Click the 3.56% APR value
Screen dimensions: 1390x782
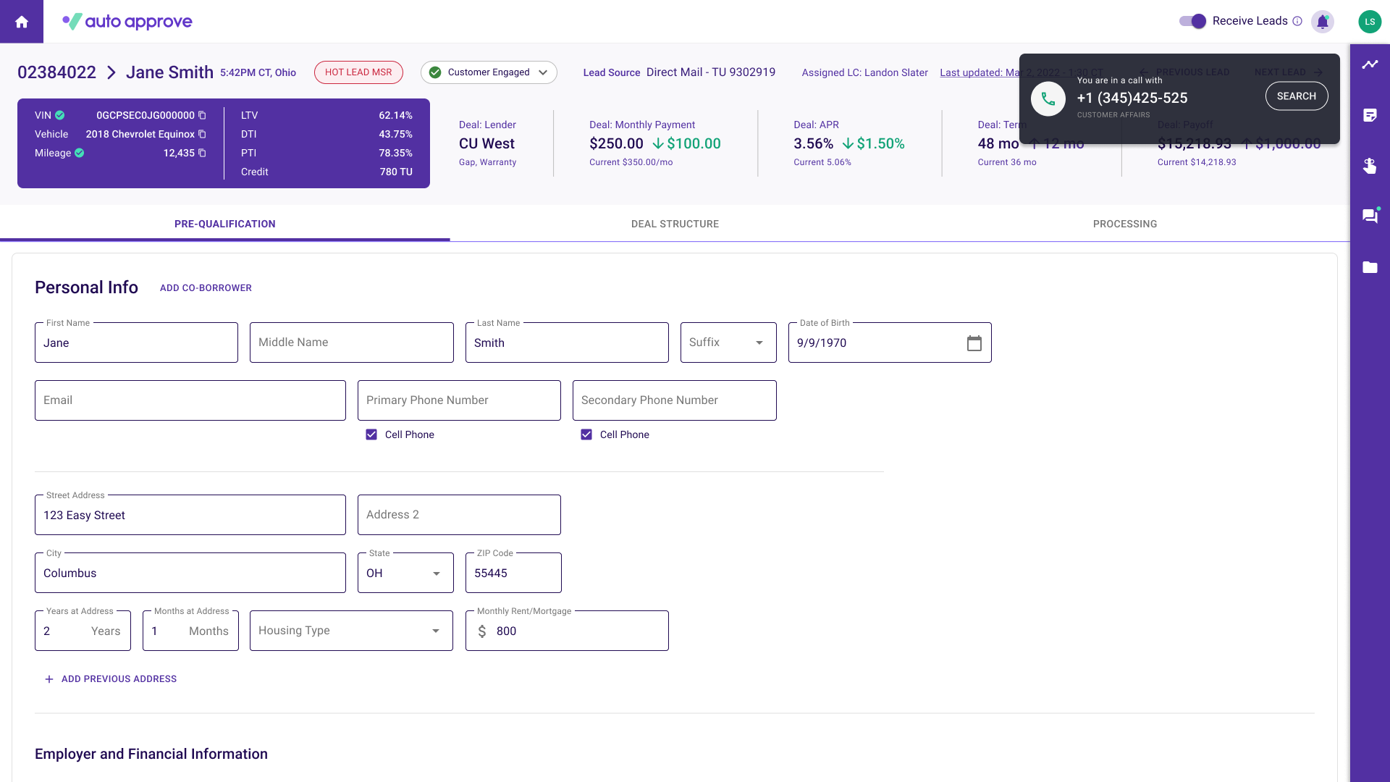coord(814,144)
